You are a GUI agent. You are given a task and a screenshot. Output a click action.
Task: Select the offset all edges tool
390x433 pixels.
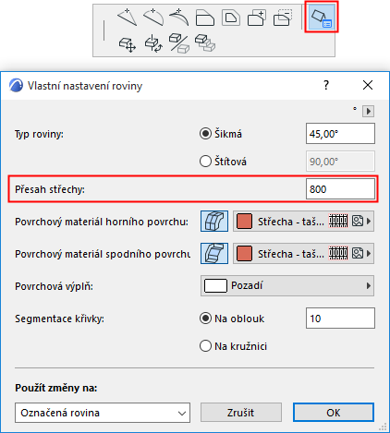point(231,18)
